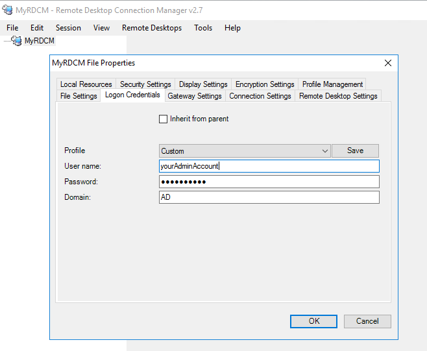
Task: Cancel the file properties dialog
Action: point(367,321)
